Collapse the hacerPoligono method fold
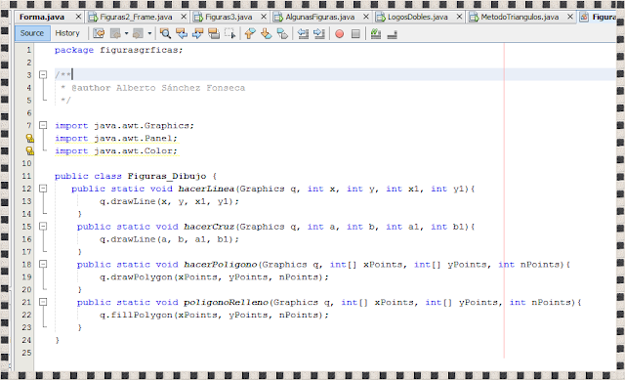 (43, 264)
